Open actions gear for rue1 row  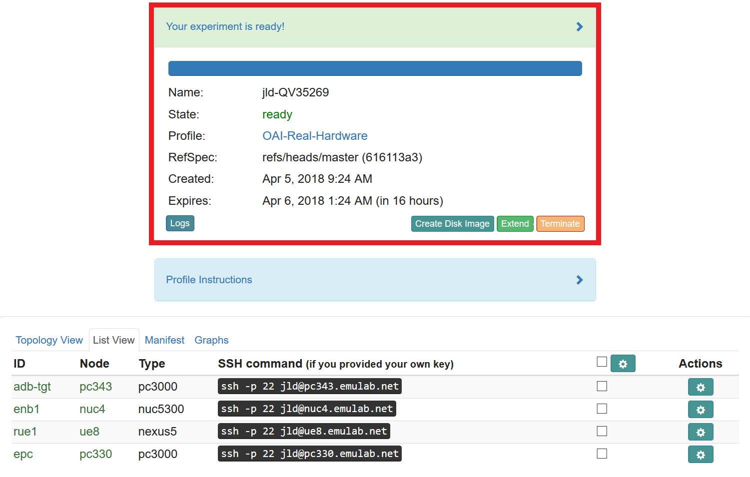click(701, 432)
